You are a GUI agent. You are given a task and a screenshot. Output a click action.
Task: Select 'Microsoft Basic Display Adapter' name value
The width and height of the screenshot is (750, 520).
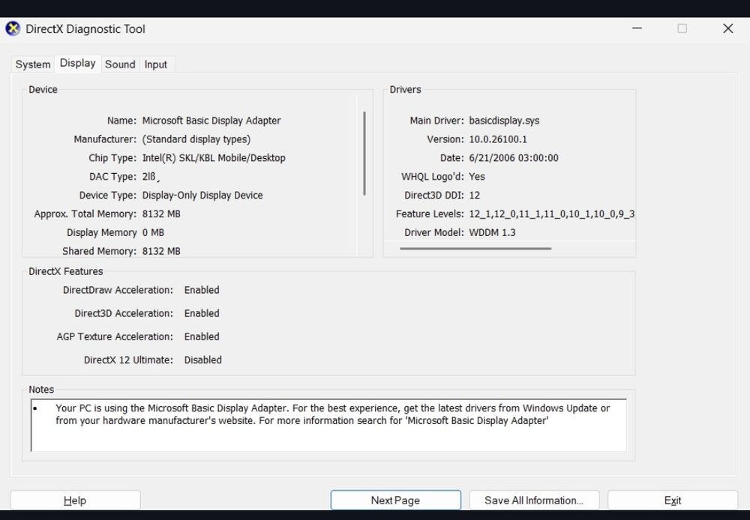click(211, 121)
